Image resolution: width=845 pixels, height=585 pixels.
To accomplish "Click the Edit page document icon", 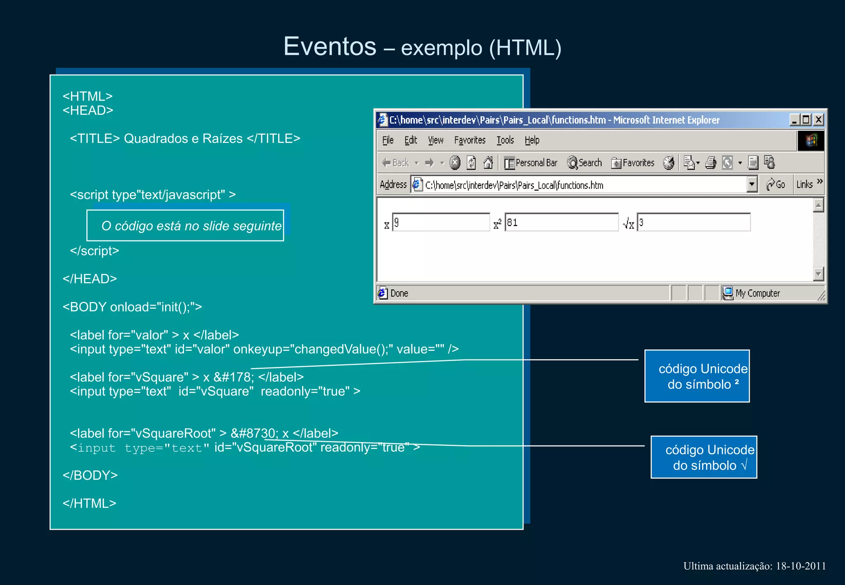I will click(753, 163).
